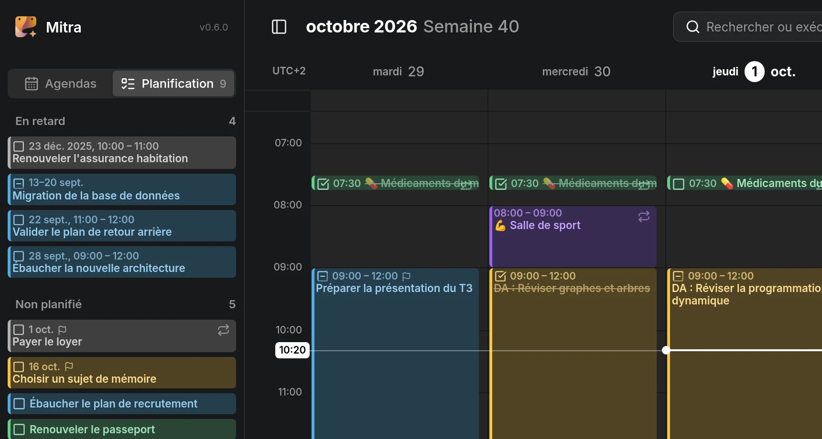This screenshot has height=439, width=822.
Task: Select the mardi 29 day header
Action: point(399,72)
